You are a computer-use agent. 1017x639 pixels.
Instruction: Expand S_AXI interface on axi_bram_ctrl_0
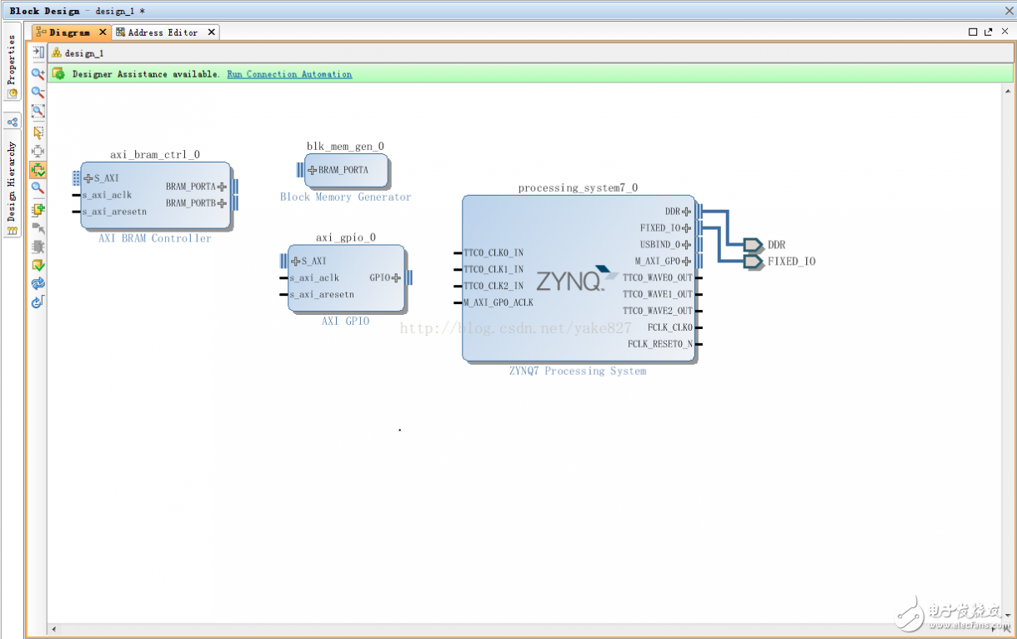click(89, 178)
